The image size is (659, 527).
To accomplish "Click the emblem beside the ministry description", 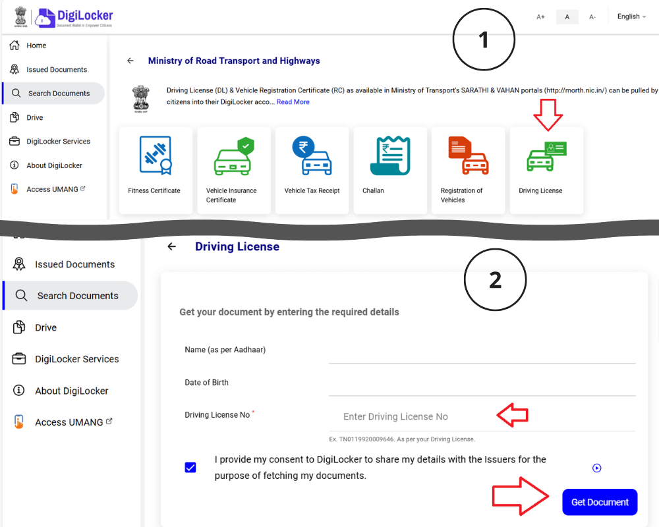I will pyautogui.click(x=140, y=99).
